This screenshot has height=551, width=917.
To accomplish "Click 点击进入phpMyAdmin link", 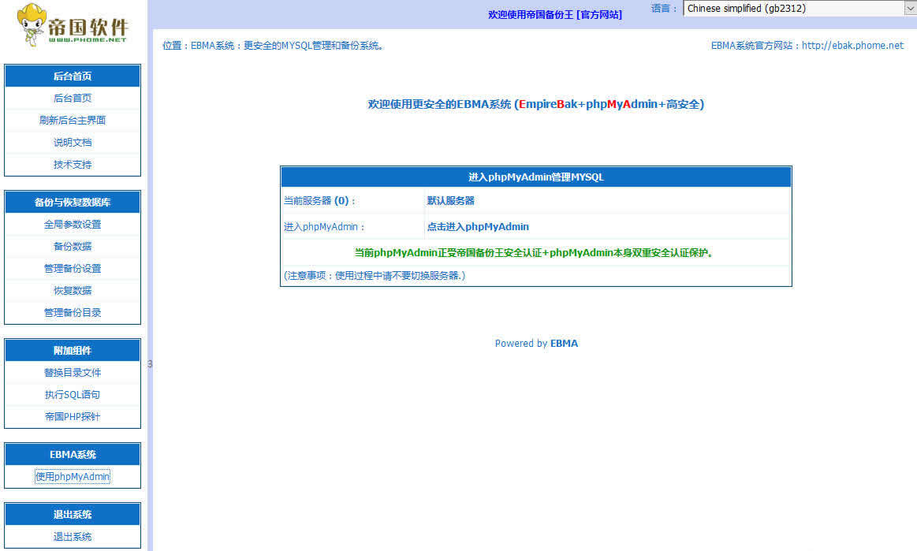I will click(478, 226).
